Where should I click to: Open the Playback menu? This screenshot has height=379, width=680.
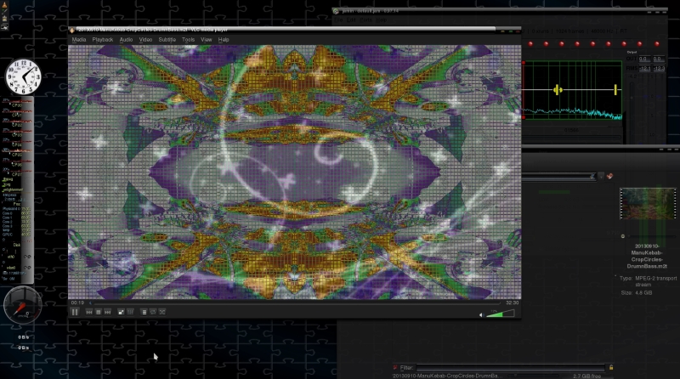tap(103, 39)
